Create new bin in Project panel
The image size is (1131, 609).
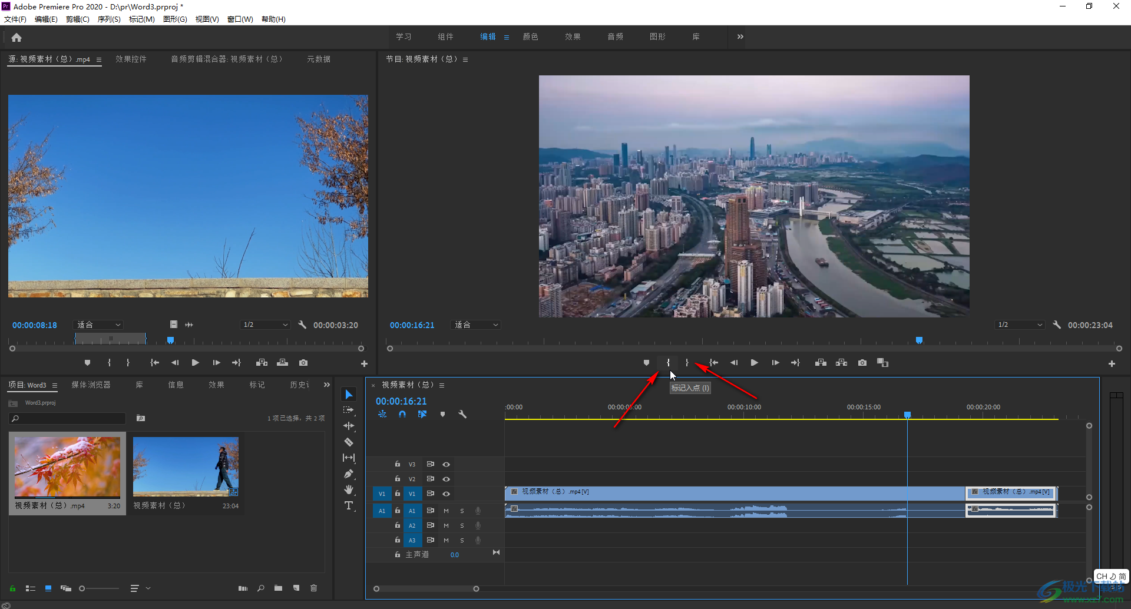click(x=278, y=588)
